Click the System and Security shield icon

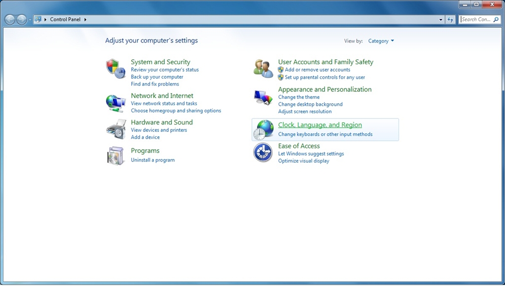coord(116,69)
